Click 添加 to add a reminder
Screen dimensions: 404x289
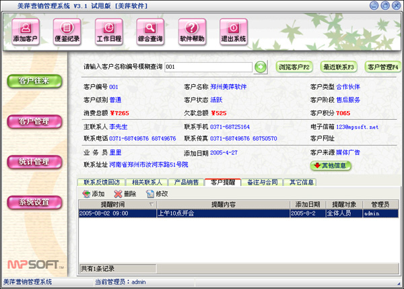pyautogui.click(x=94, y=193)
